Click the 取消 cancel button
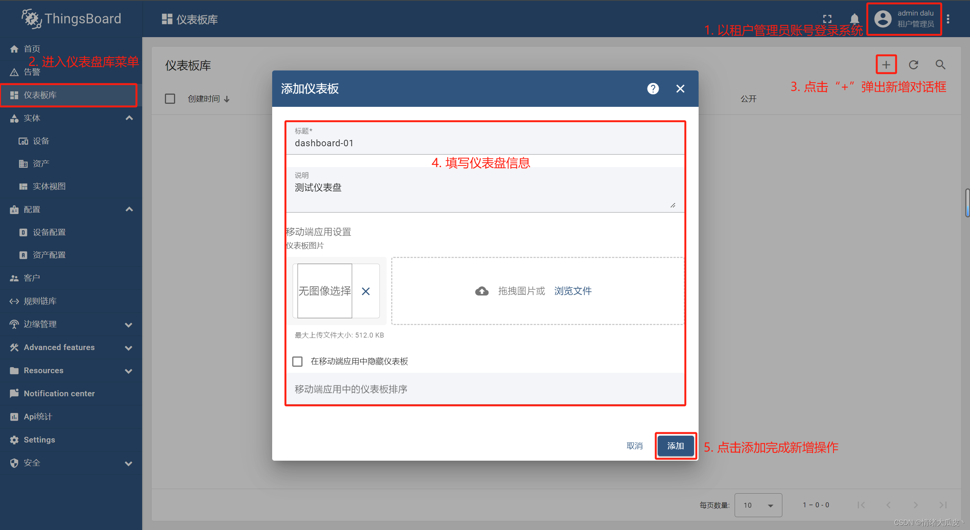Image resolution: width=970 pixels, height=530 pixels. tap(635, 446)
